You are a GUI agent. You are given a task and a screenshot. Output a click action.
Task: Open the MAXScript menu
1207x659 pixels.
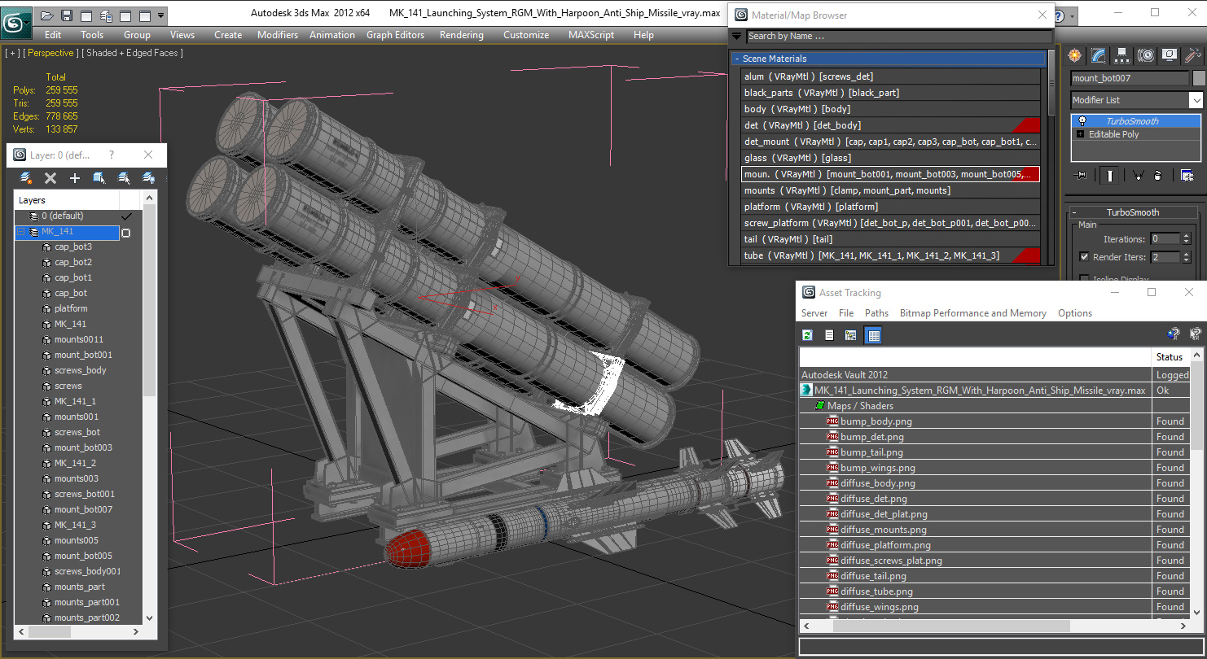[591, 35]
